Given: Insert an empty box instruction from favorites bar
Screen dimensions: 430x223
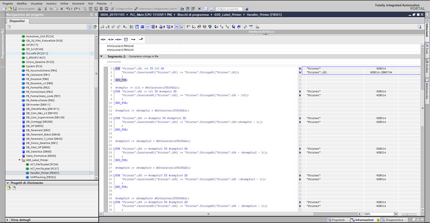Looking at the screenshot, I should pos(126,39).
